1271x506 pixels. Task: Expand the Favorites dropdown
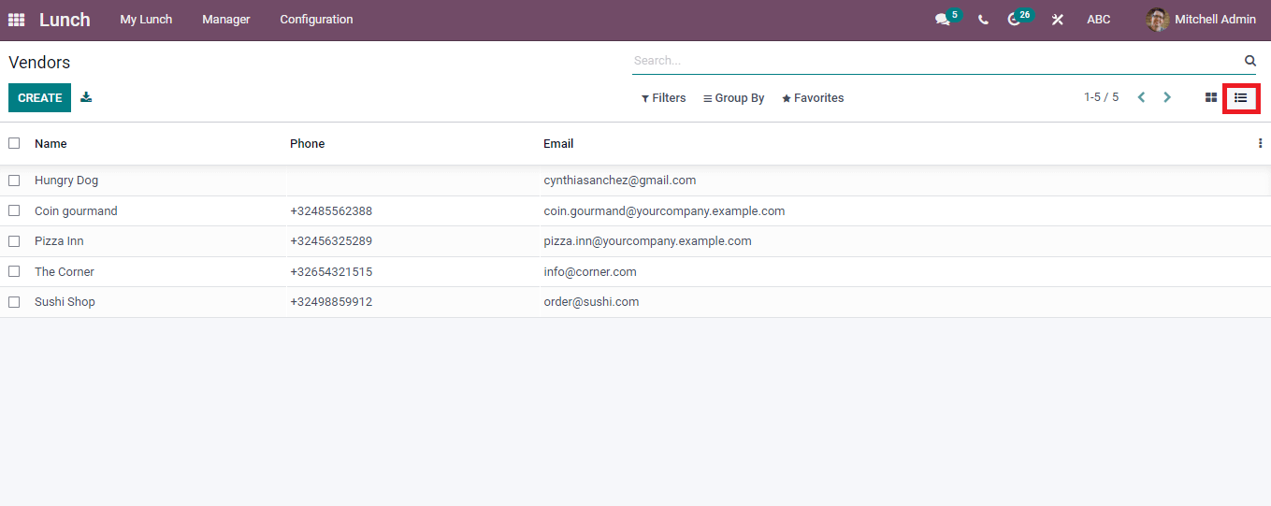(813, 98)
